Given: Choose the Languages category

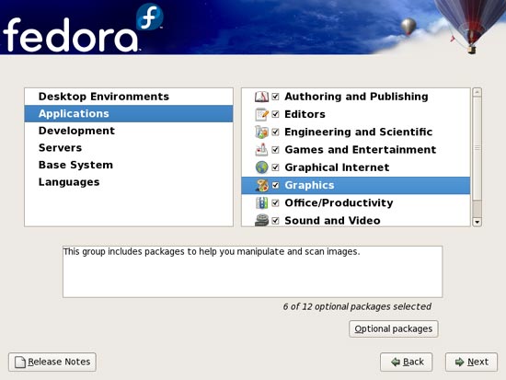Looking at the screenshot, I should click(x=129, y=182).
